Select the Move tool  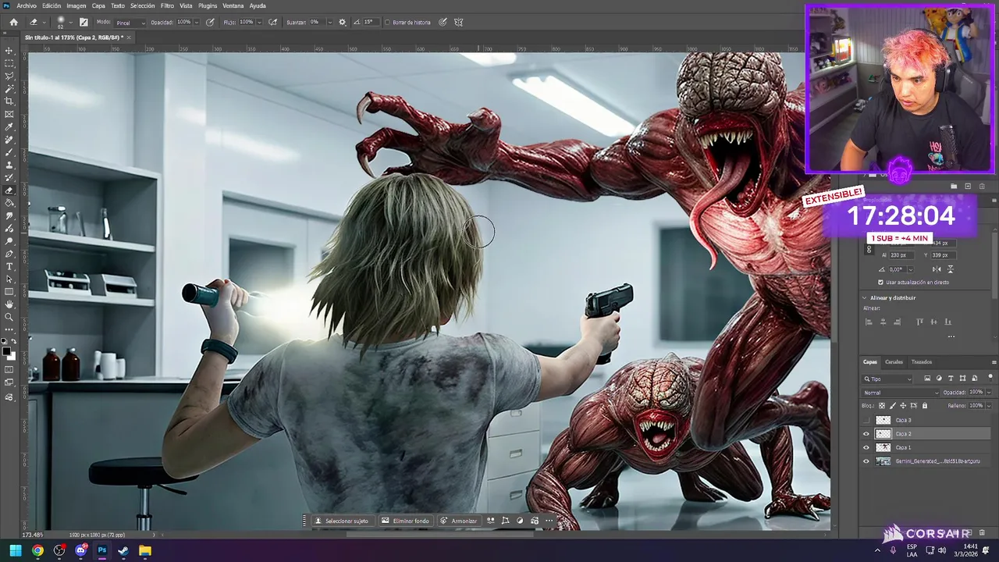coord(9,51)
